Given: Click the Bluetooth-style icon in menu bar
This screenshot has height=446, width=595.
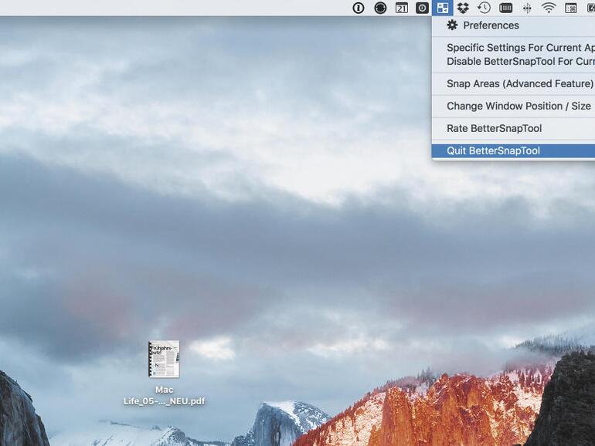Looking at the screenshot, I should [527, 8].
